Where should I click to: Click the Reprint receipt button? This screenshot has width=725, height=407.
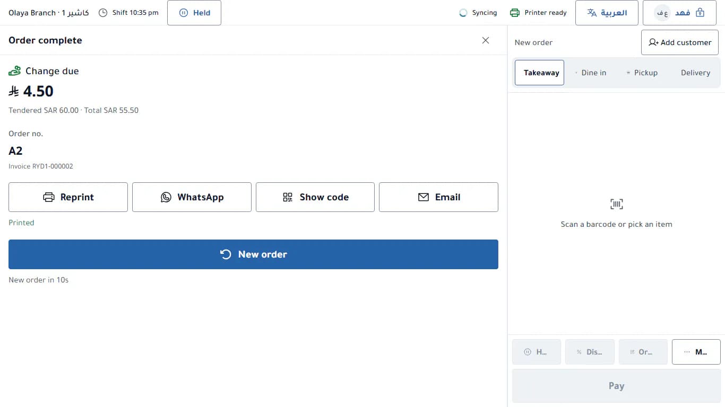[x=68, y=197]
